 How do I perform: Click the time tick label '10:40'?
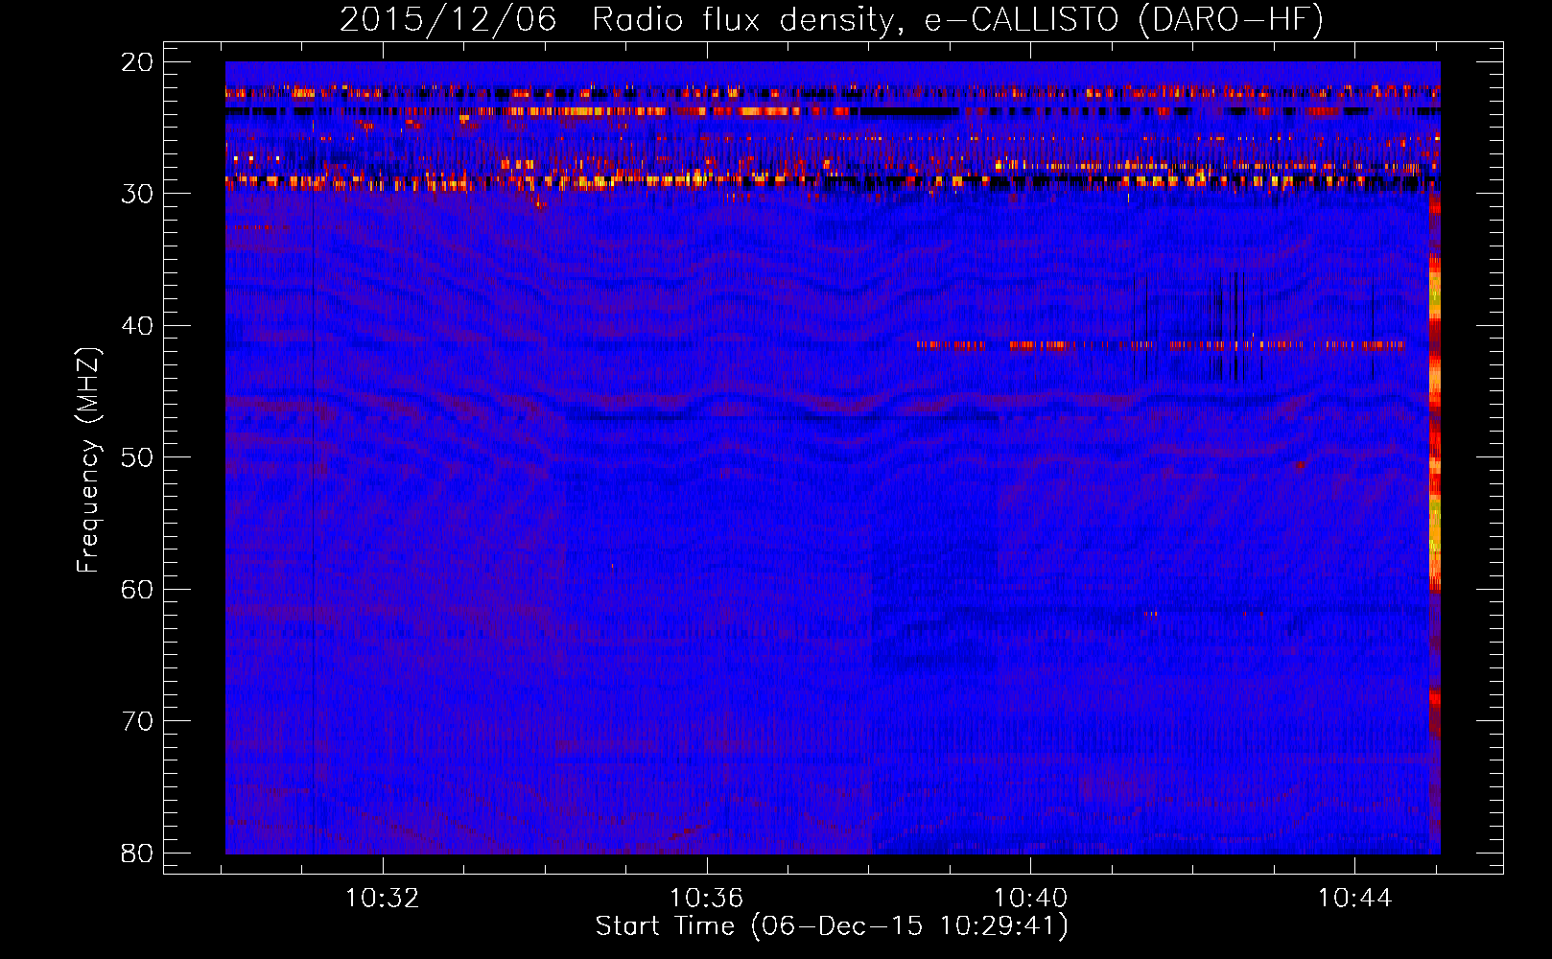click(x=1031, y=899)
